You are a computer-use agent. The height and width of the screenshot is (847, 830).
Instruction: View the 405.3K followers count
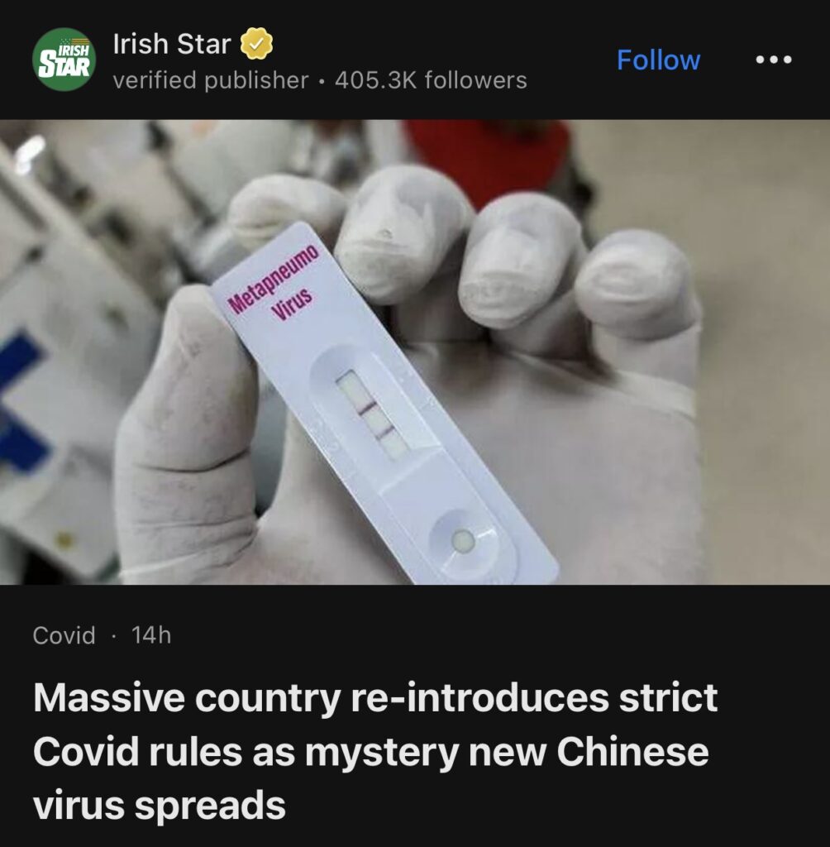[x=431, y=80]
